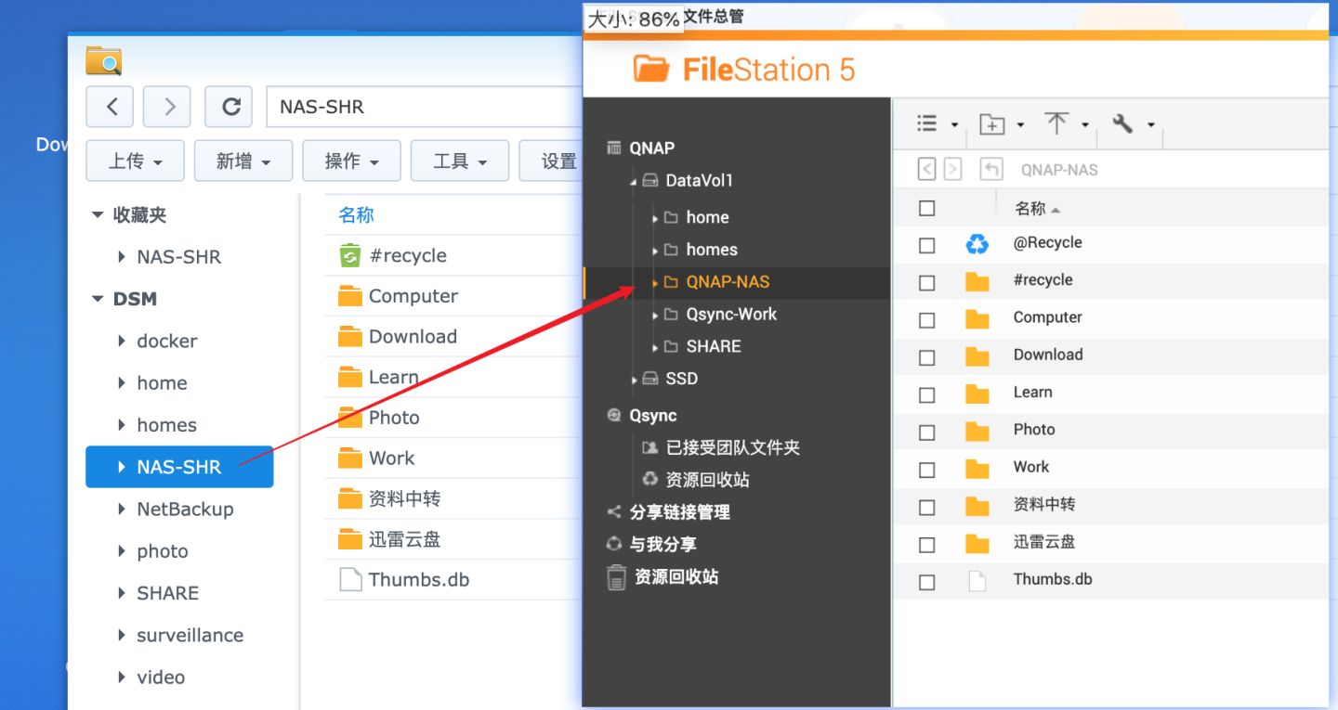Expand the docker folder in DSM sidebar
Screen dimensions: 1338x710
pyautogui.click(x=122, y=341)
